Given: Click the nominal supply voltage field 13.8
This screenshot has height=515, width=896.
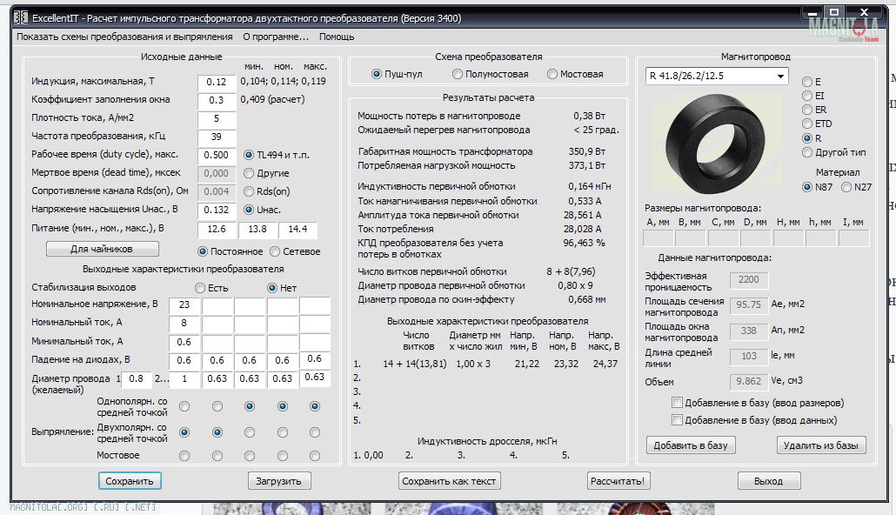Looking at the screenshot, I should [257, 229].
